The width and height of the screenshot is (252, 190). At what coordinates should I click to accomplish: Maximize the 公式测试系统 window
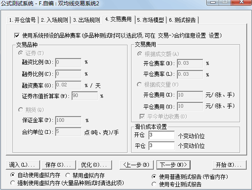[225, 2]
